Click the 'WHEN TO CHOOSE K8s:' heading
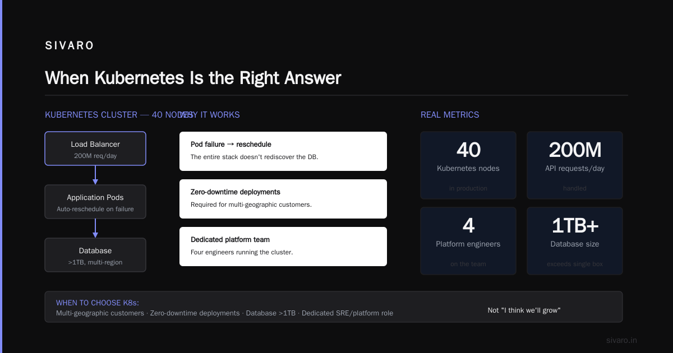The width and height of the screenshot is (673, 353). (x=98, y=303)
